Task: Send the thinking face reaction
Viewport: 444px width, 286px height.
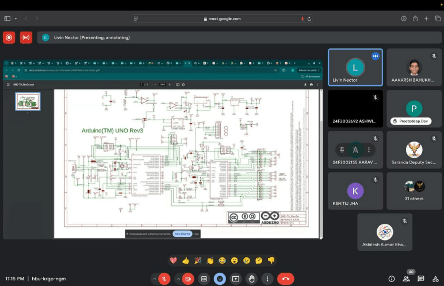Action: click(x=259, y=260)
